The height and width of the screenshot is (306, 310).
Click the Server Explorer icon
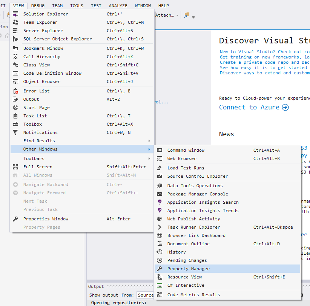(15, 31)
